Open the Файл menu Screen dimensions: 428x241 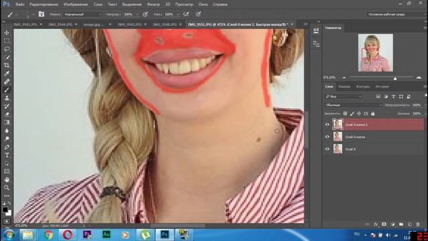pyautogui.click(x=20, y=5)
